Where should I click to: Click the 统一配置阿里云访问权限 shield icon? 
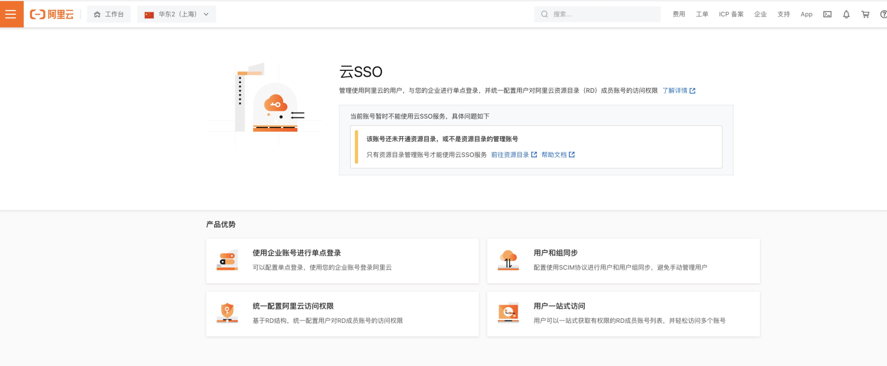[227, 313]
